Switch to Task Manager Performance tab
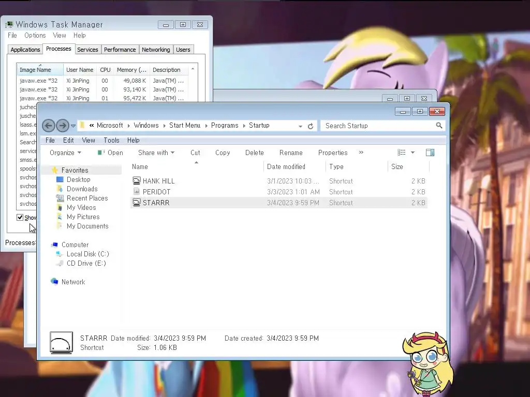 (120, 50)
